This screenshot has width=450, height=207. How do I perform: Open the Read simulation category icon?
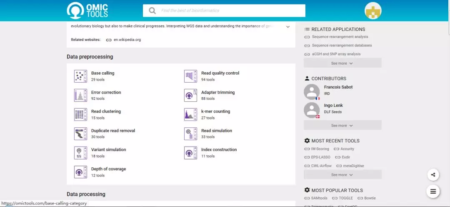point(190,134)
